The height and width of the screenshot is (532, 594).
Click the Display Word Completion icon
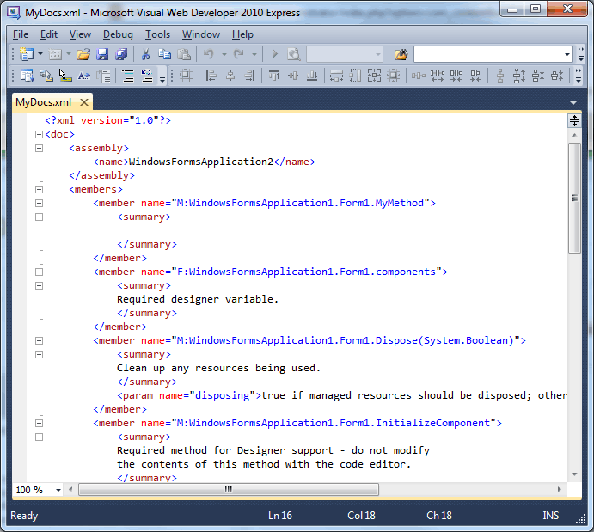tap(83, 76)
